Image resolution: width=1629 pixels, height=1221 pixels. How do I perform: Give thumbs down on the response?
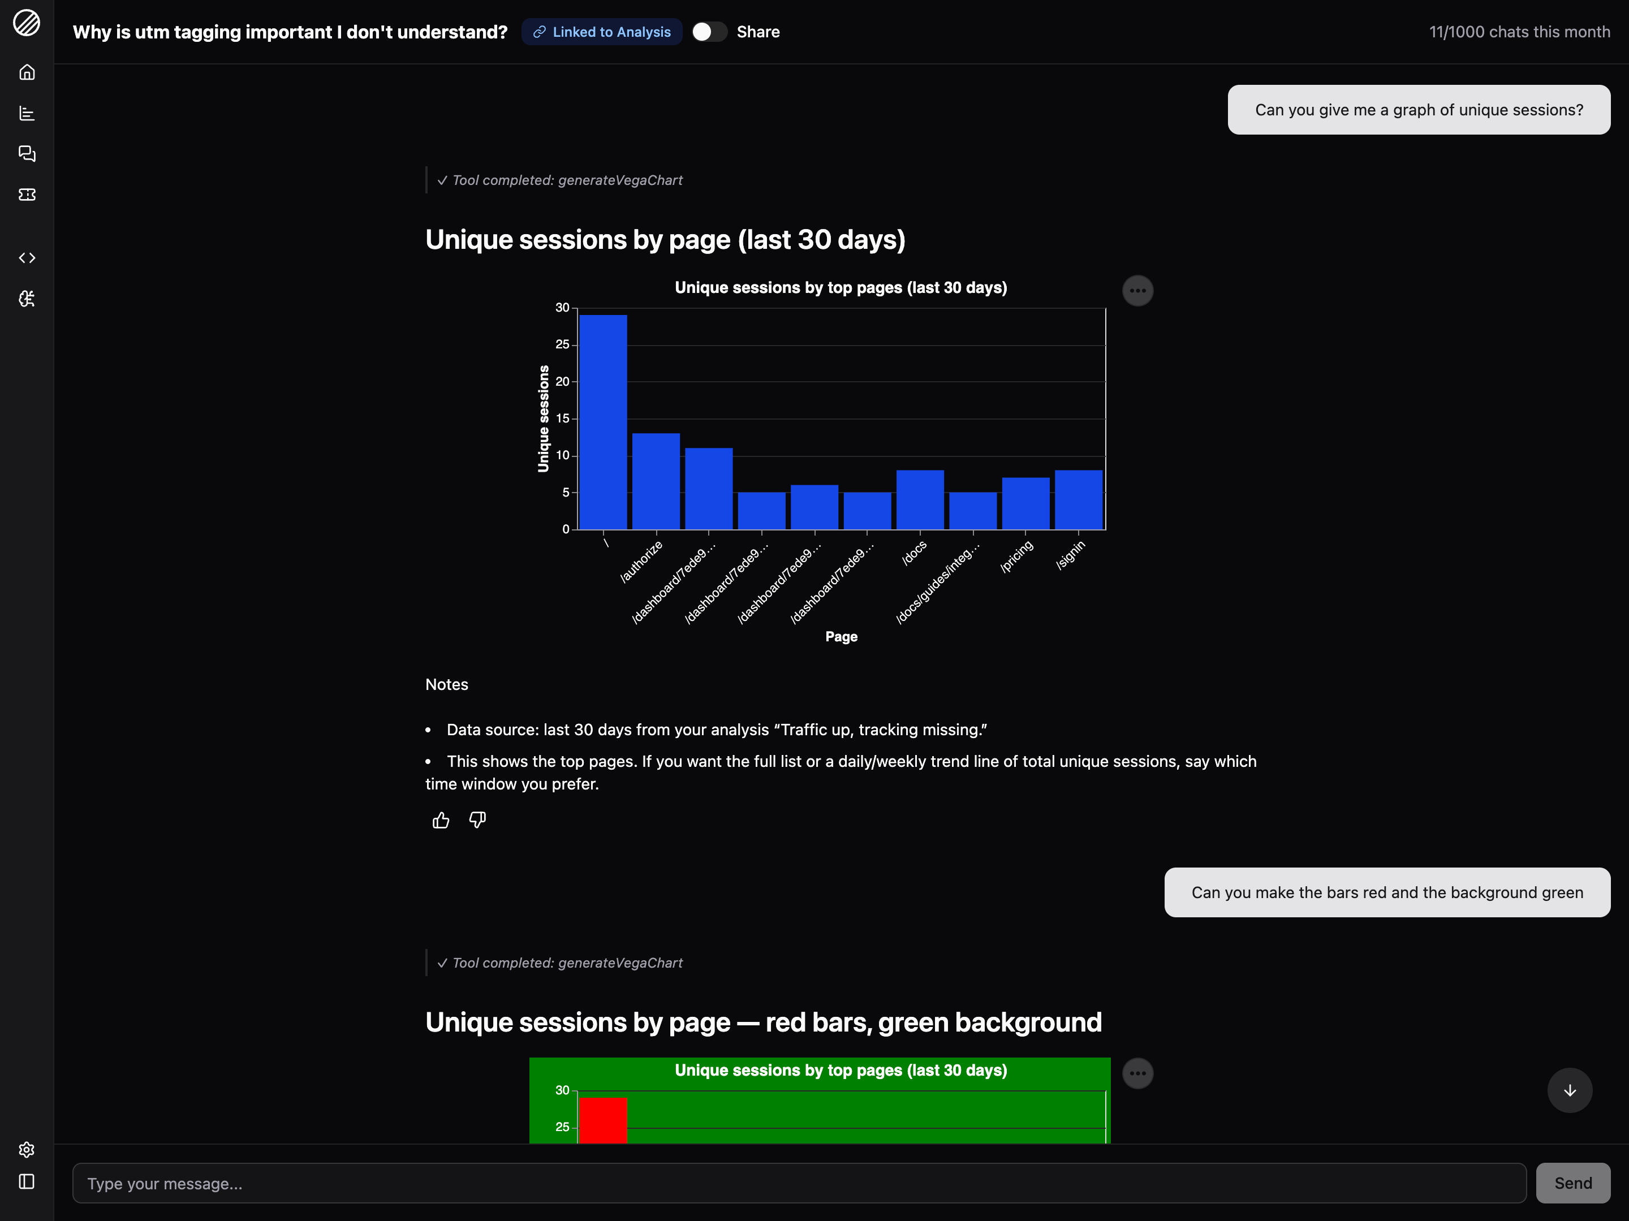477,819
